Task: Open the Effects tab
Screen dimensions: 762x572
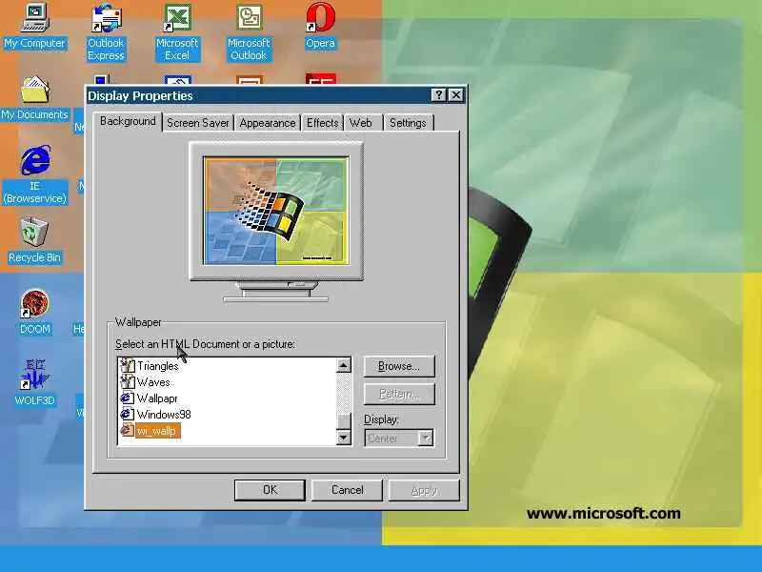Action: [322, 123]
